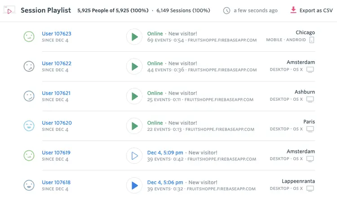Click the desktop monitor icon for Ashburn

310,99
